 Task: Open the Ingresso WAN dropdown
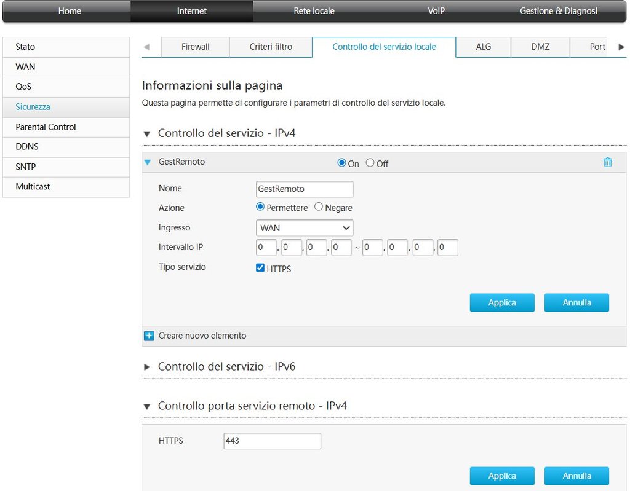(305, 228)
